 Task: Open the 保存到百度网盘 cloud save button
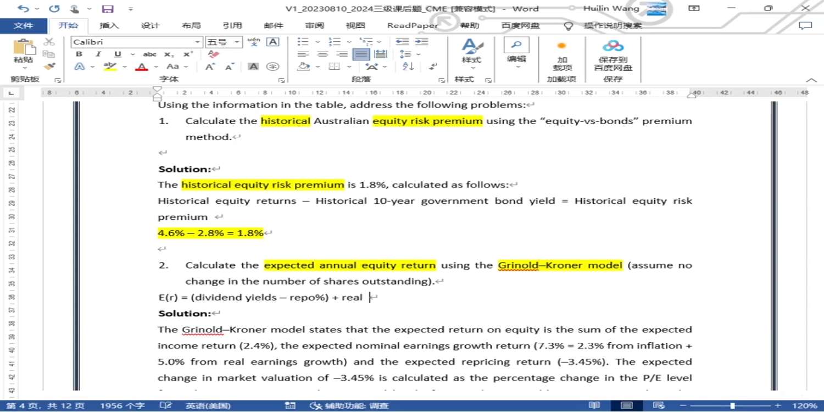coord(613,56)
